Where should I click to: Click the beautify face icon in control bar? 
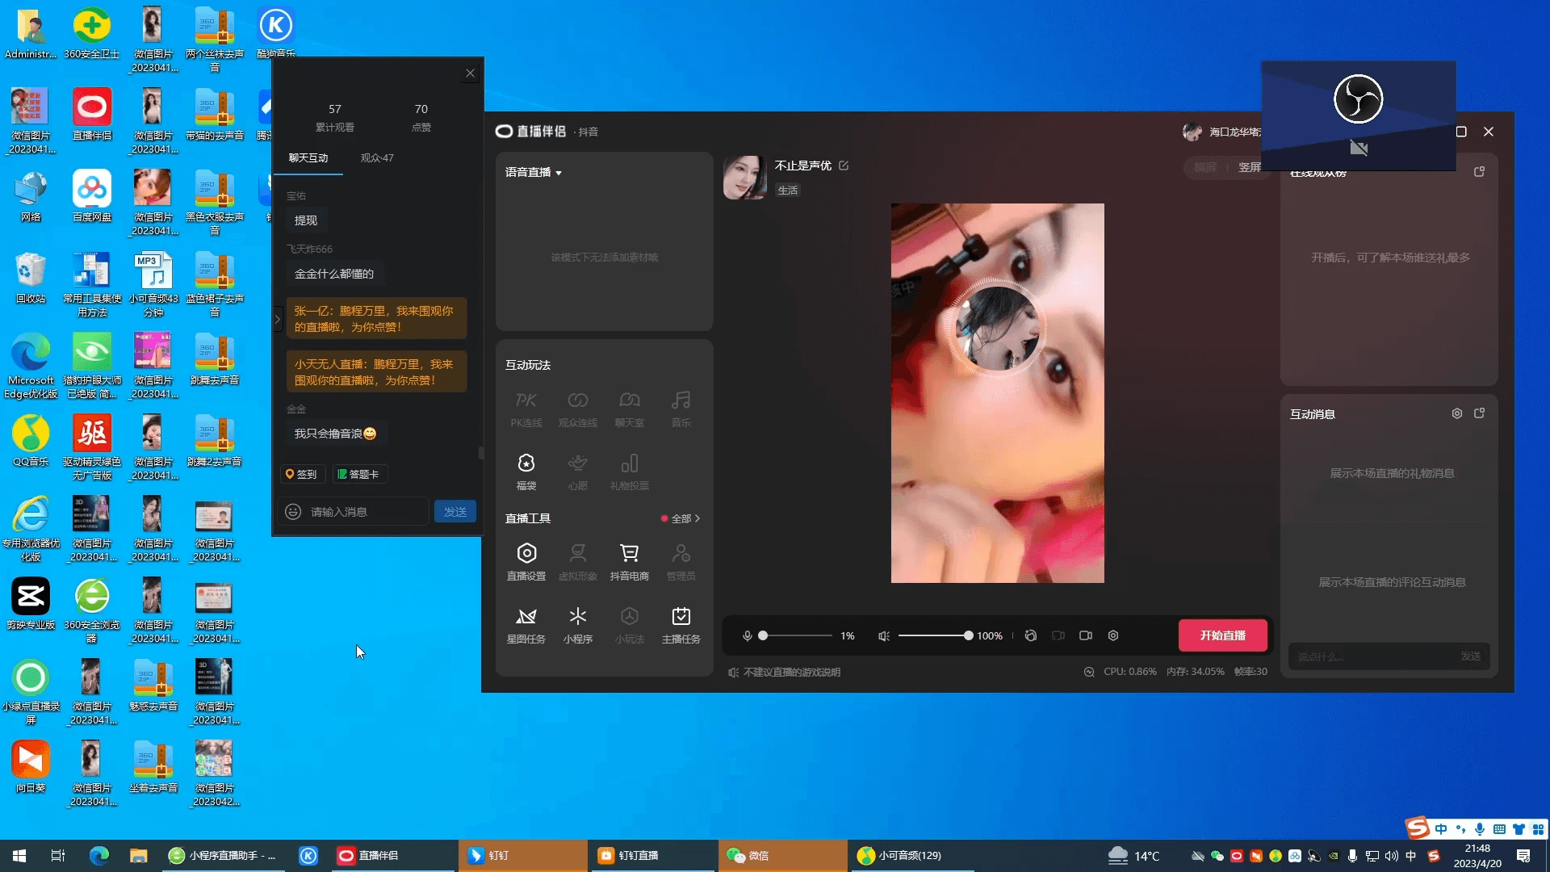(x=1031, y=636)
